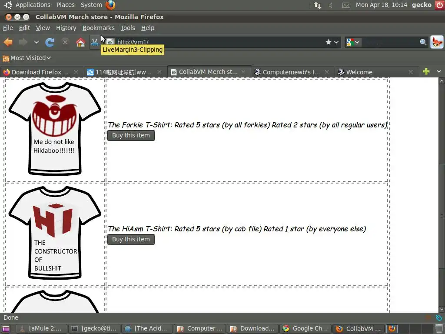Click the search box input field
This screenshot has height=334, width=445.
point(390,42)
